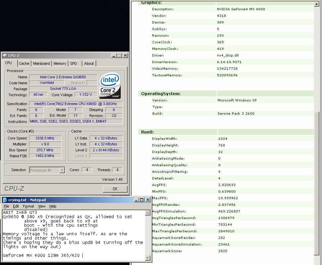Screen dimensions: 322x265
Task: Open Notepad File menu
Action: (6, 206)
